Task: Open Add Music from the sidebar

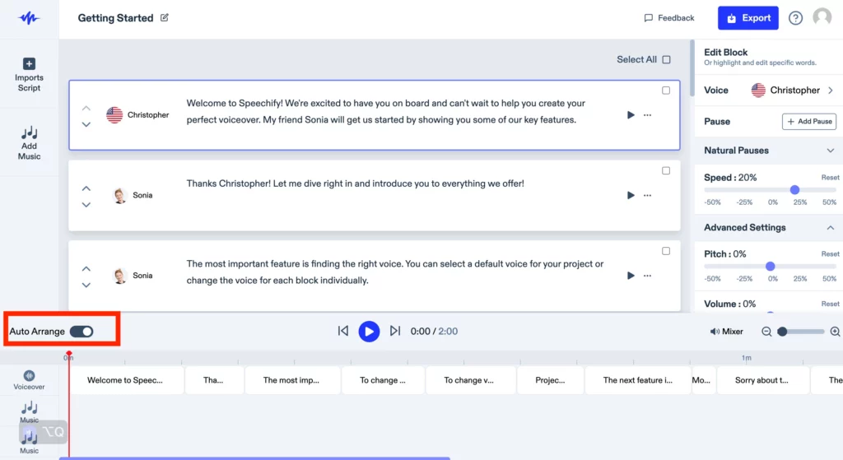Action: pyautogui.click(x=29, y=142)
